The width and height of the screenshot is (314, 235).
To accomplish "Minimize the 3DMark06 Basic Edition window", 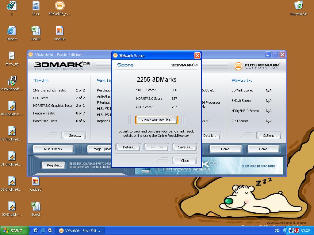I will [x=268, y=54].
